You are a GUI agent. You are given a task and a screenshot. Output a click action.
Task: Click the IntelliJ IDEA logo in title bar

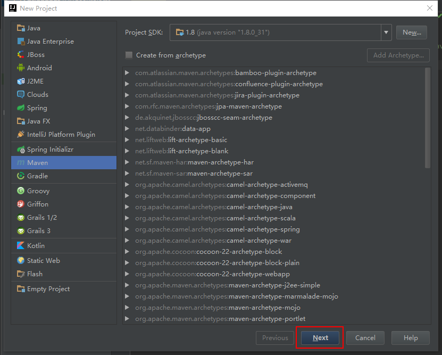click(x=13, y=8)
